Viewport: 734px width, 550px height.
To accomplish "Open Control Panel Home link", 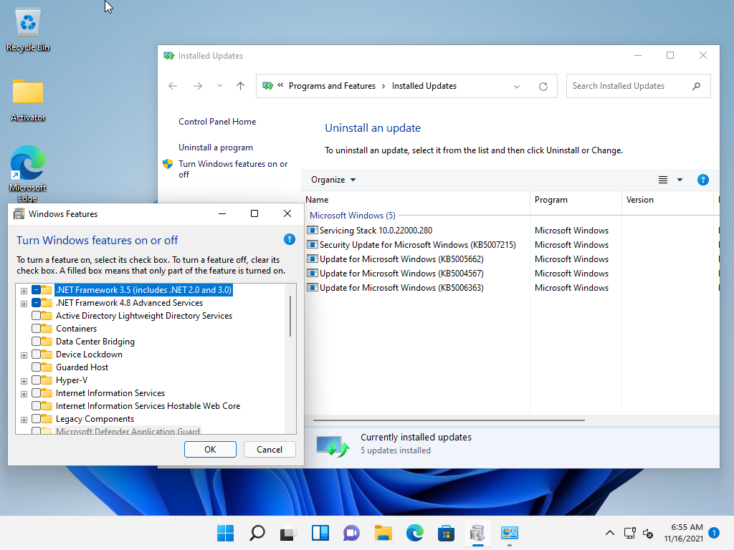I will click(217, 122).
